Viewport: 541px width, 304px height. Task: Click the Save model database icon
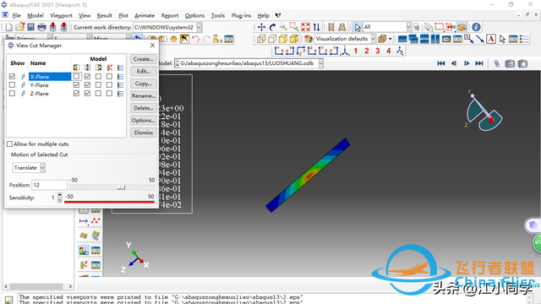click(30, 27)
